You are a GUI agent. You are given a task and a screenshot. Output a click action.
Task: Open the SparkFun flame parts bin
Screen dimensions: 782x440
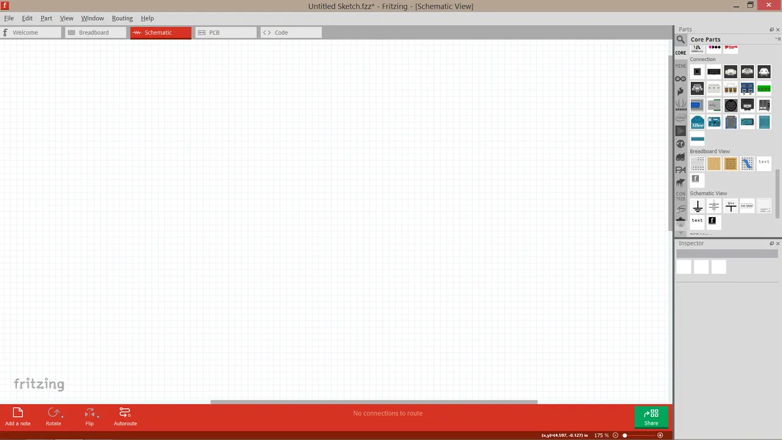(681, 92)
